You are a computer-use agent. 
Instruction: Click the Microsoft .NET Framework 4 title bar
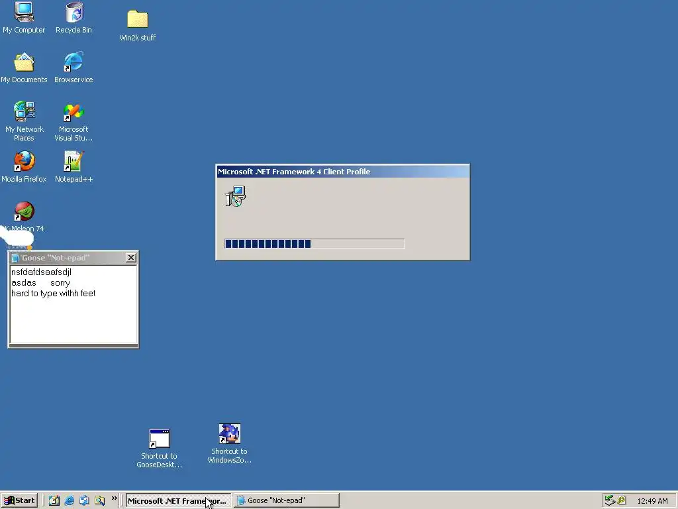(x=342, y=172)
